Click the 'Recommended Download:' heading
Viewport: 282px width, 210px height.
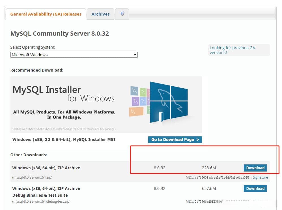(x=37, y=70)
